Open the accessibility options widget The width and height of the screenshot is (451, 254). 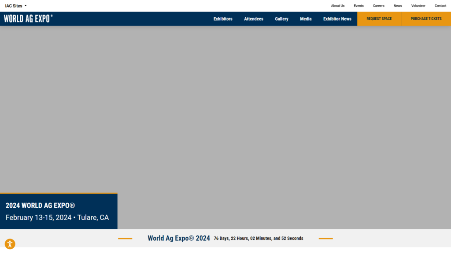pyautogui.click(x=10, y=244)
